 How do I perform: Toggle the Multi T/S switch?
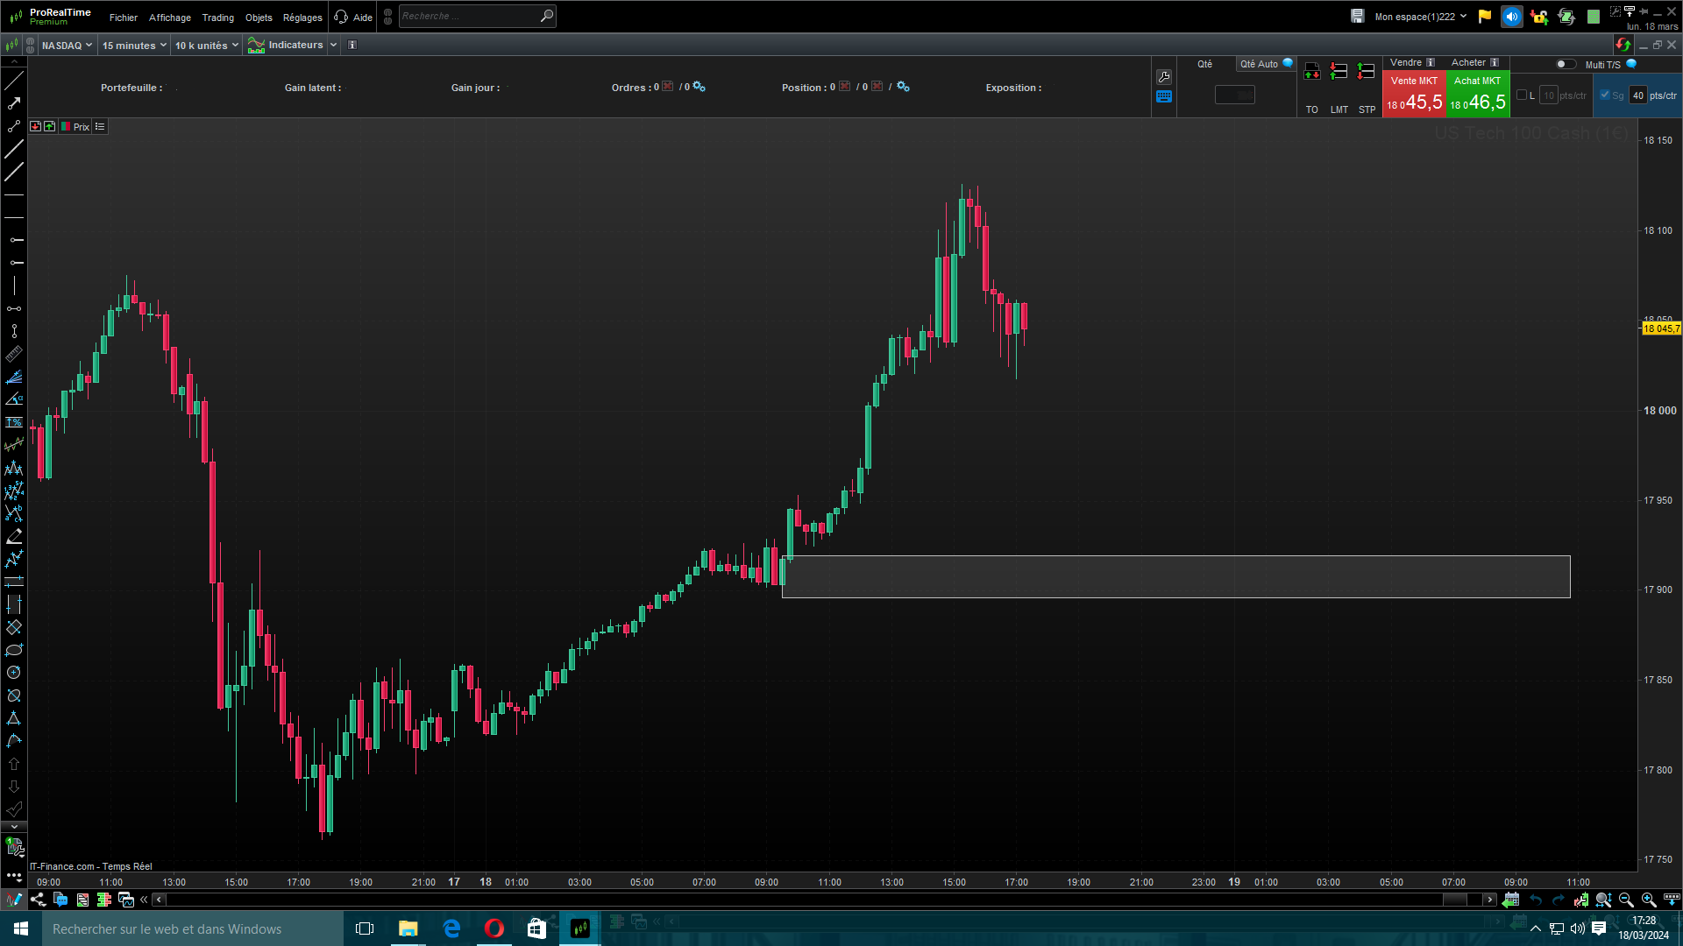[x=1565, y=64]
